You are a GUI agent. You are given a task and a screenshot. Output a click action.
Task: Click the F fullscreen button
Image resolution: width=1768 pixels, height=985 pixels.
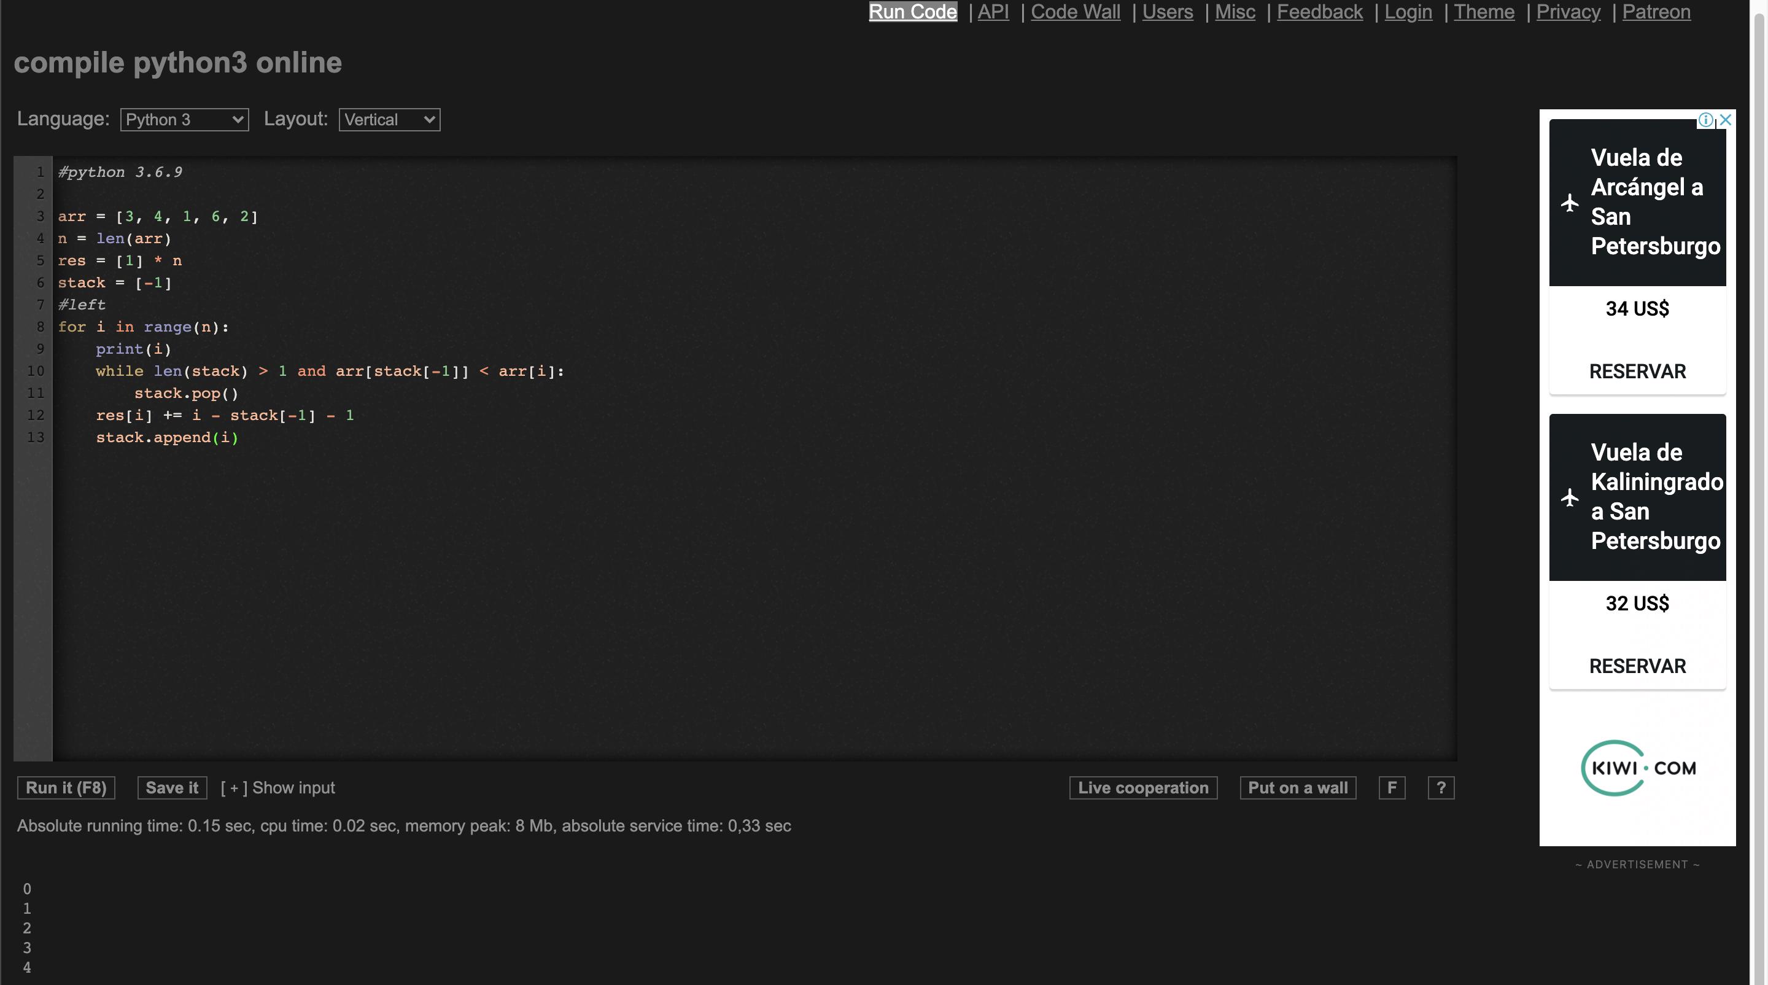[x=1392, y=787]
